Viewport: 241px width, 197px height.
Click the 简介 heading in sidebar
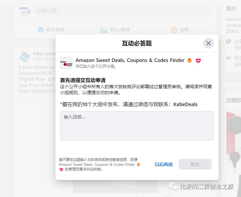(231, 9)
